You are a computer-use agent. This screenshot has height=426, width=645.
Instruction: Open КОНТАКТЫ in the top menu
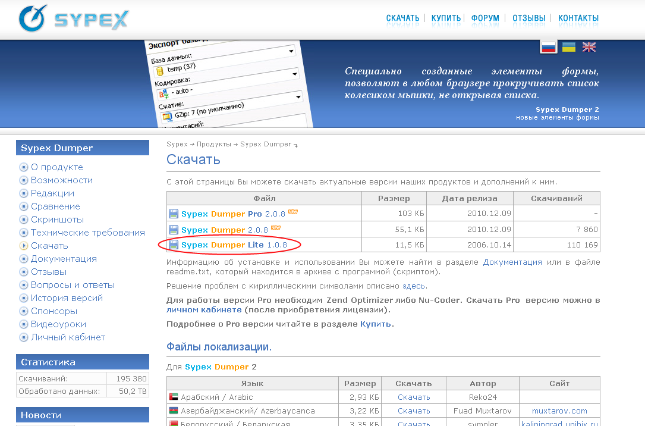[578, 18]
